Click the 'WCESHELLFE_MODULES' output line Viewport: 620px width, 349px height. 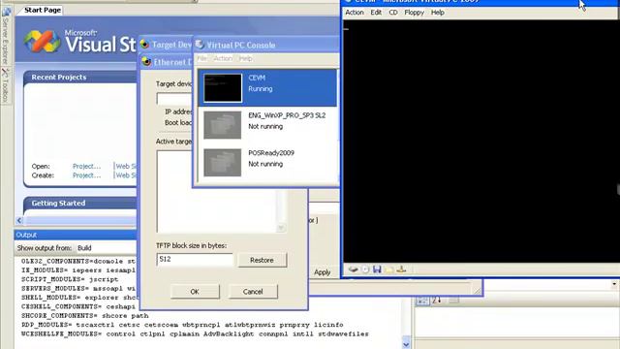coord(195,333)
